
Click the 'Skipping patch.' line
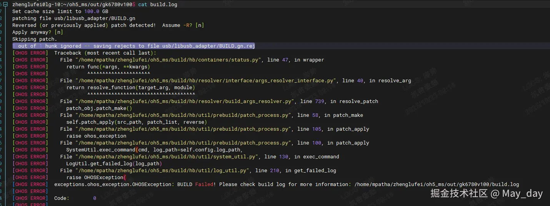(x=35, y=39)
